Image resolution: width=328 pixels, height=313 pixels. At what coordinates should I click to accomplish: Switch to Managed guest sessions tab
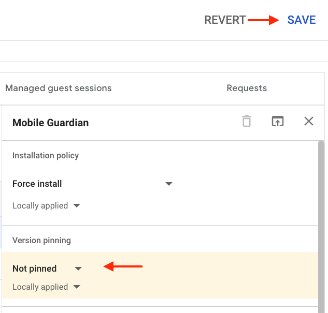point(59,88)
